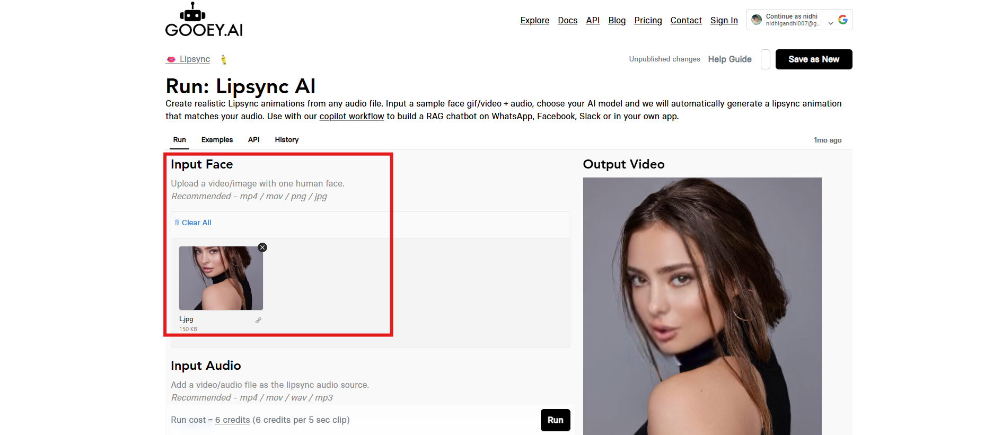The height and width of the screenshot is (435, 1002).
Task: Open the 6 credits link
Action: click(232, 420)
